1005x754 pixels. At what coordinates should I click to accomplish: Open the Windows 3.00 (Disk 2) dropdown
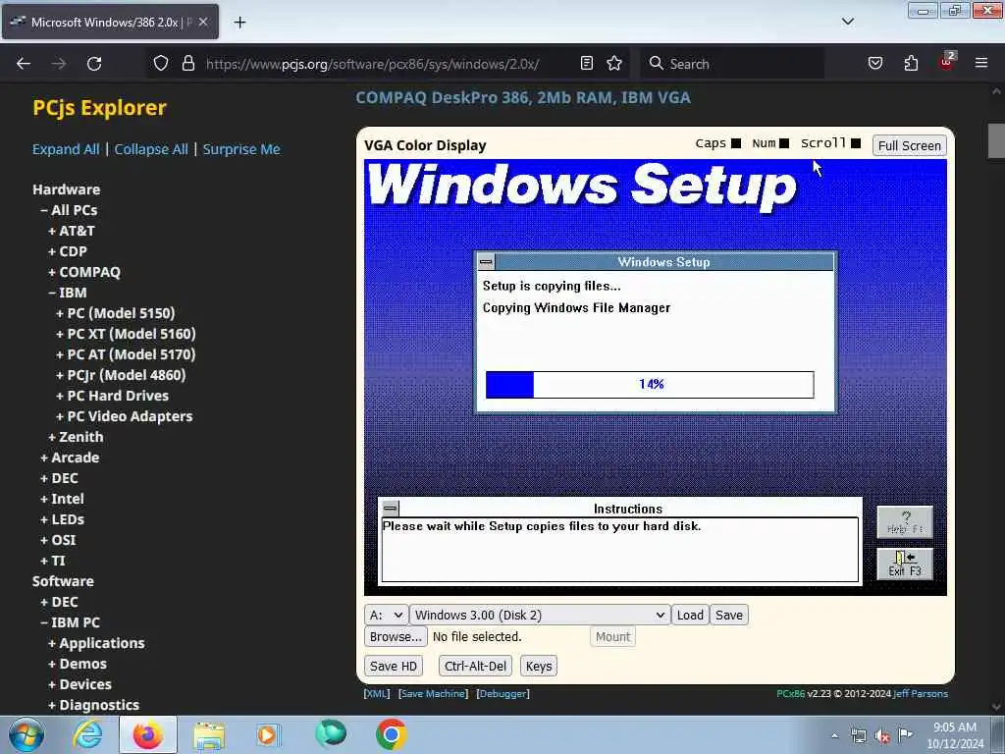(540, 615)
